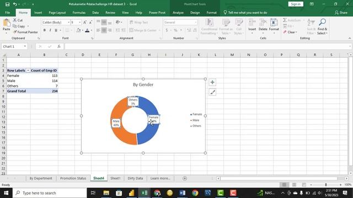Image resolution: width=353 pixels, height=198 pixels.
Task: Switch to the Dirty Data sheet
Action: tap(135, 178)
